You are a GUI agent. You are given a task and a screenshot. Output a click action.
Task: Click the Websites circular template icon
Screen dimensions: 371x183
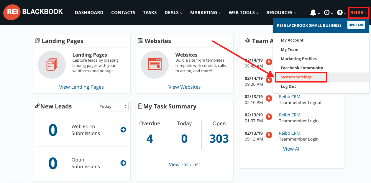click(x=155, y=65)
